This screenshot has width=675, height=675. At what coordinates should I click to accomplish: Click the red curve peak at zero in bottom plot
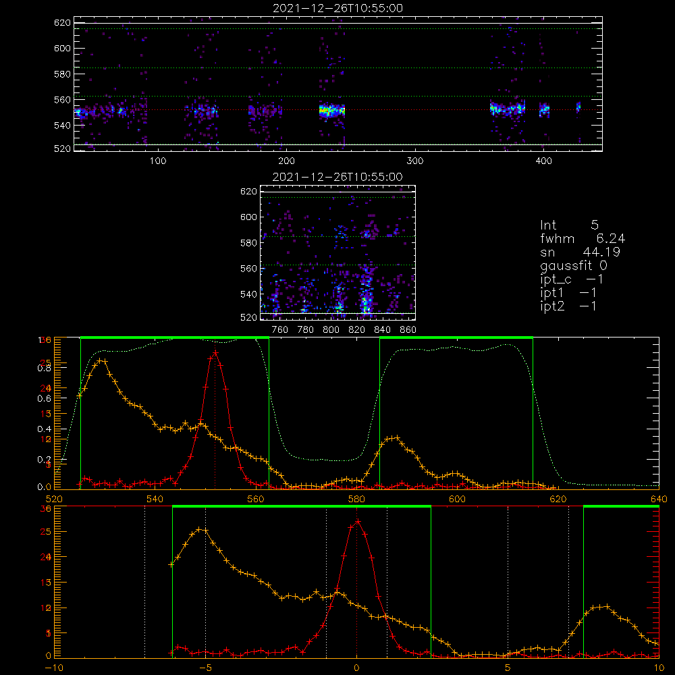pyautogui.click(x=357, y=522)
